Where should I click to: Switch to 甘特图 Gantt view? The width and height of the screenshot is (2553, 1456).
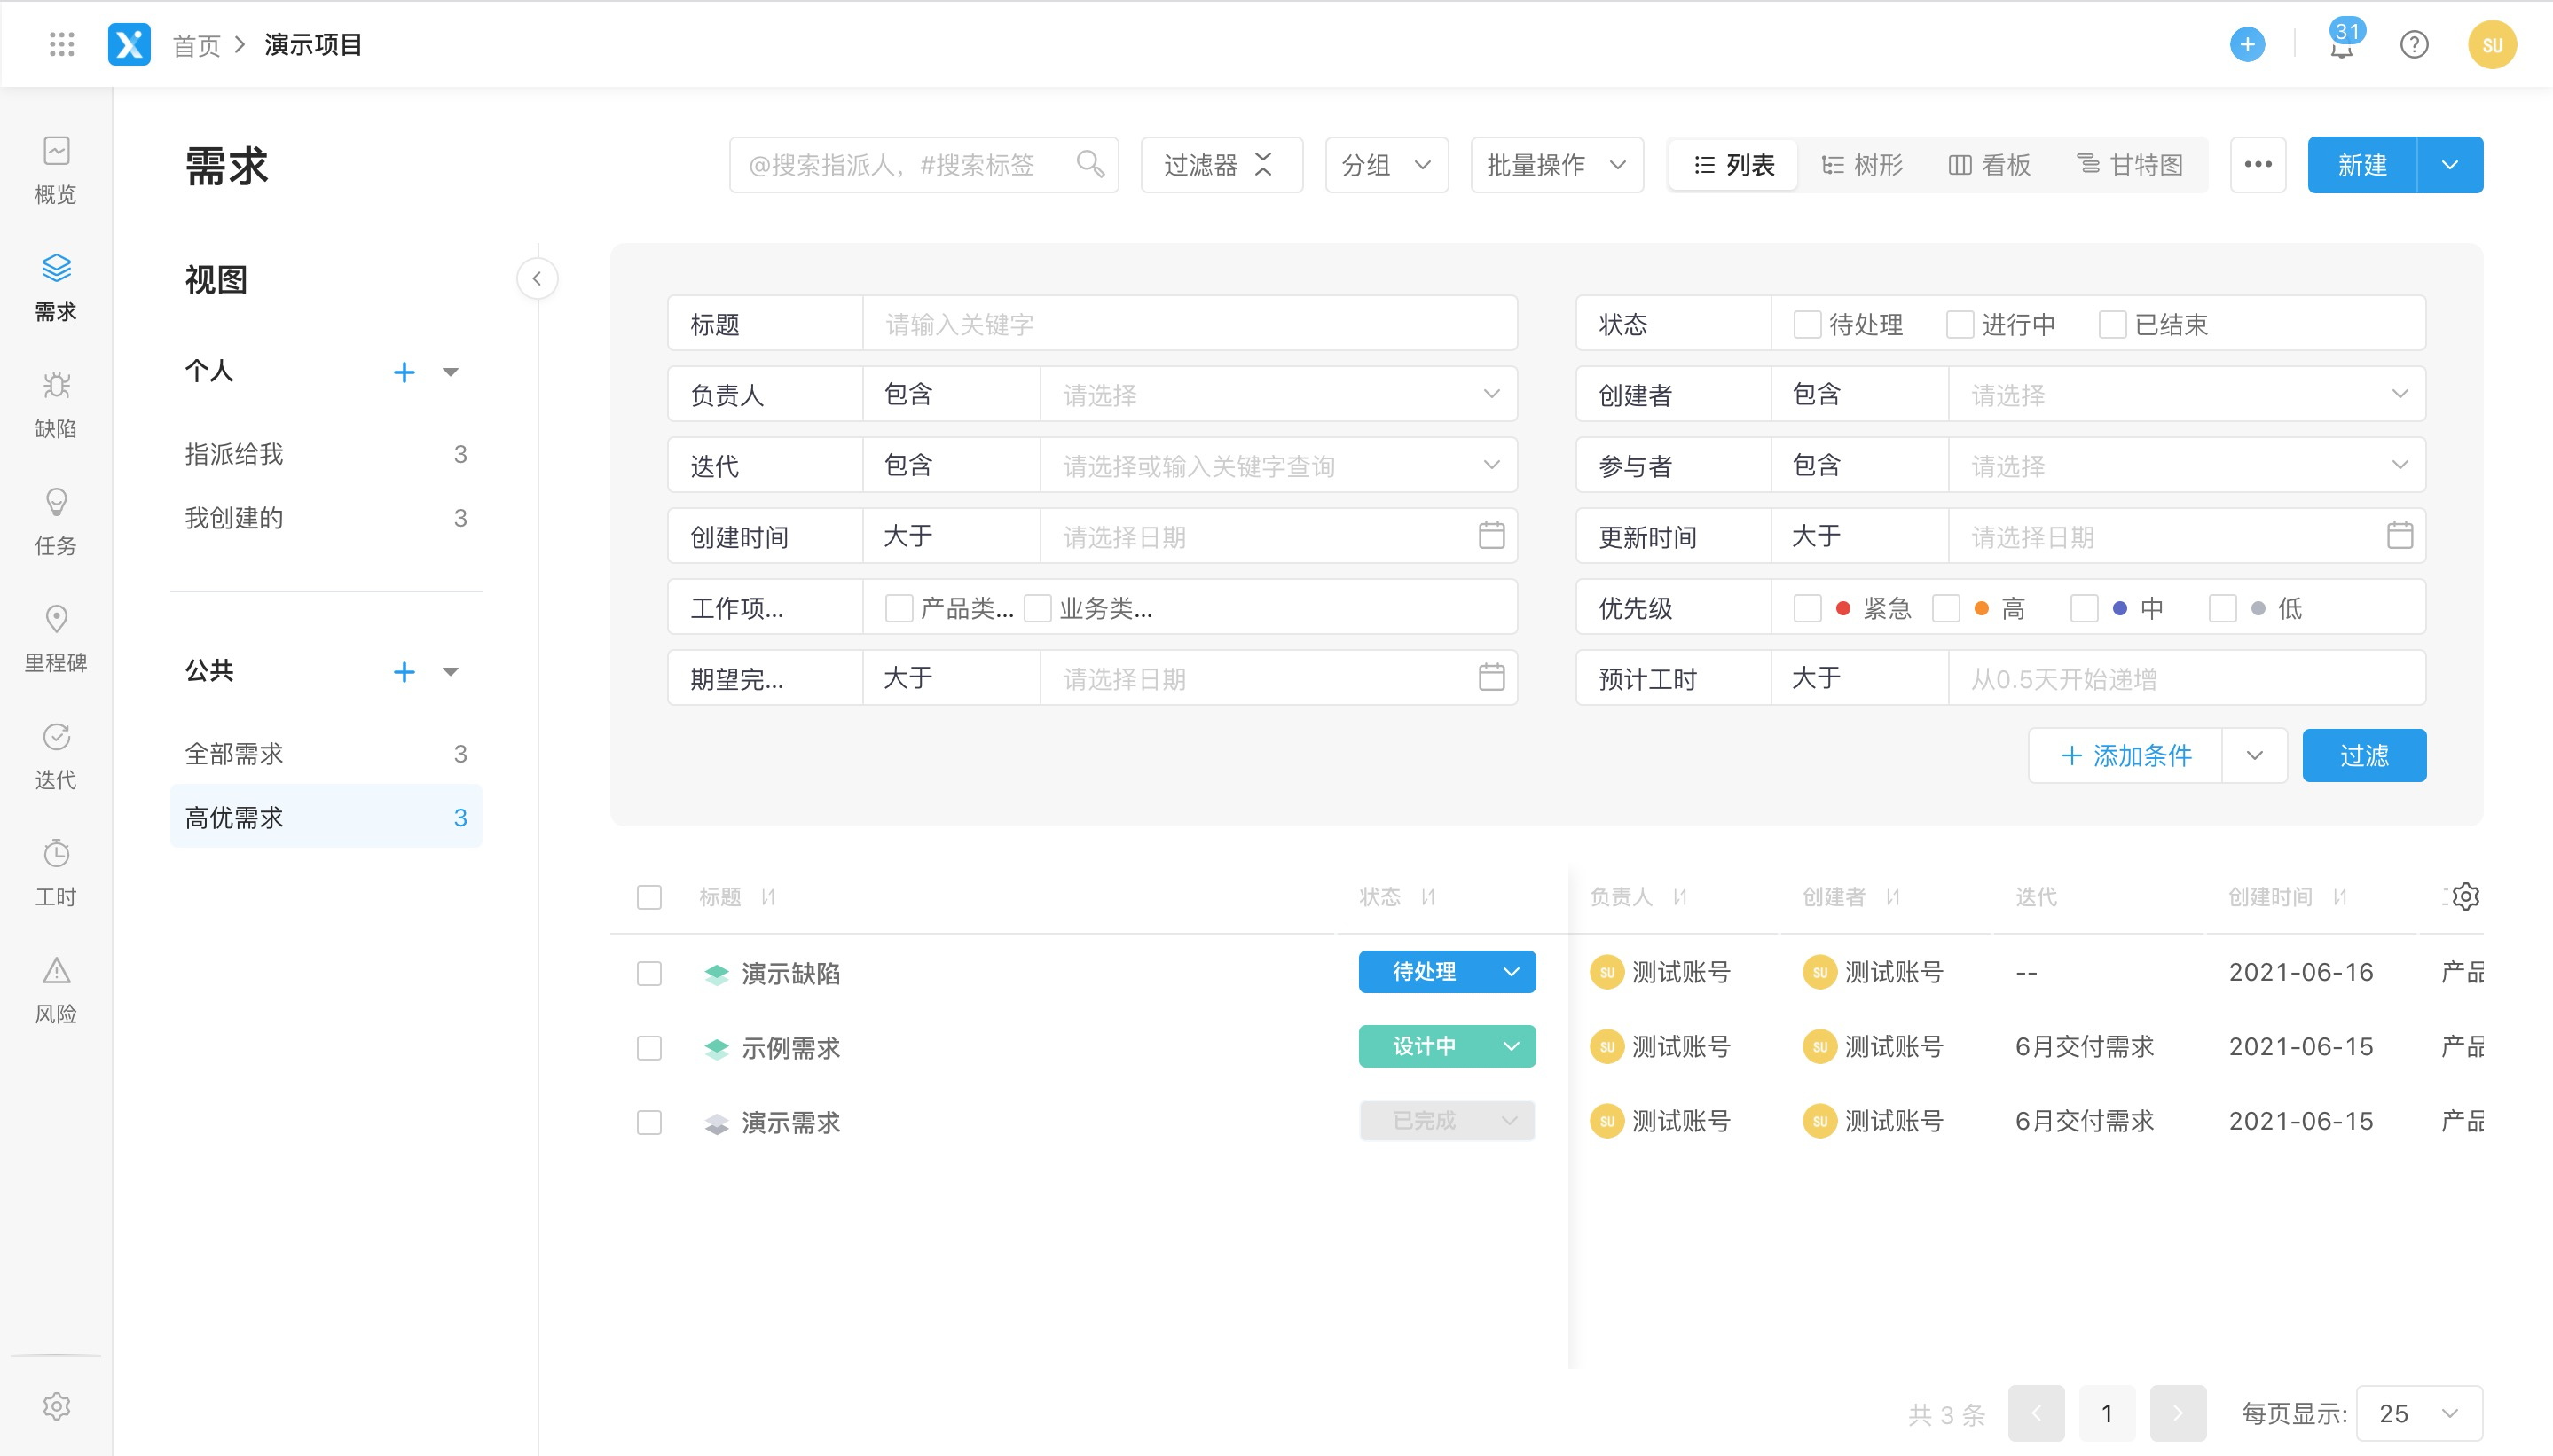coord(2130,164)
